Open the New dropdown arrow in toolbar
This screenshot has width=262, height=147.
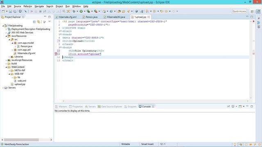pyautogui.click(x=7, y=11)
